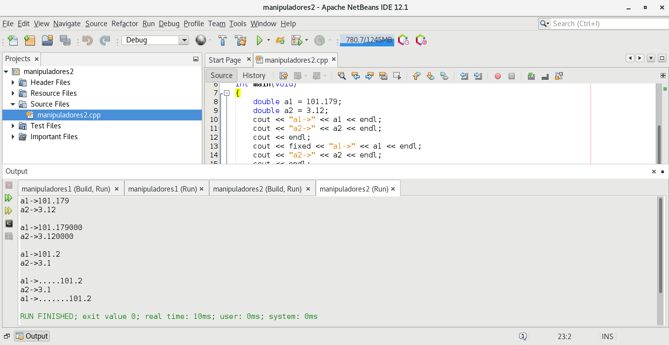Screen dimensions: 669x345
Task: Click the Build Project hammer icon
Action: pyautogui.click(x=223, y=40)
